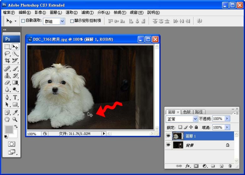Enable the 顯示變形控制項 checkbox
The height and width of the screenshot is (175, 245).
coord(72,21)
